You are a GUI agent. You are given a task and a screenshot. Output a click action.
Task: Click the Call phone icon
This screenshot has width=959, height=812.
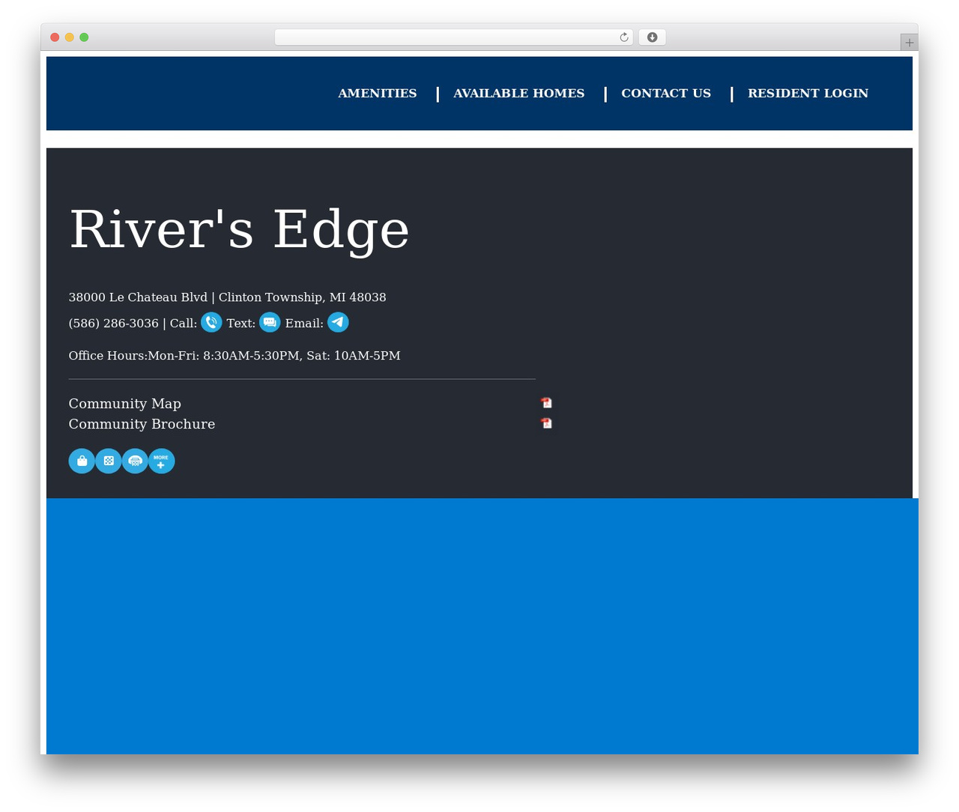coord(211,322)
